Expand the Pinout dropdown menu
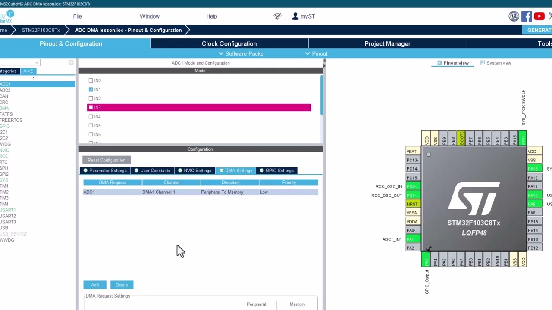The image size is (552, 310). coord(316,54)
